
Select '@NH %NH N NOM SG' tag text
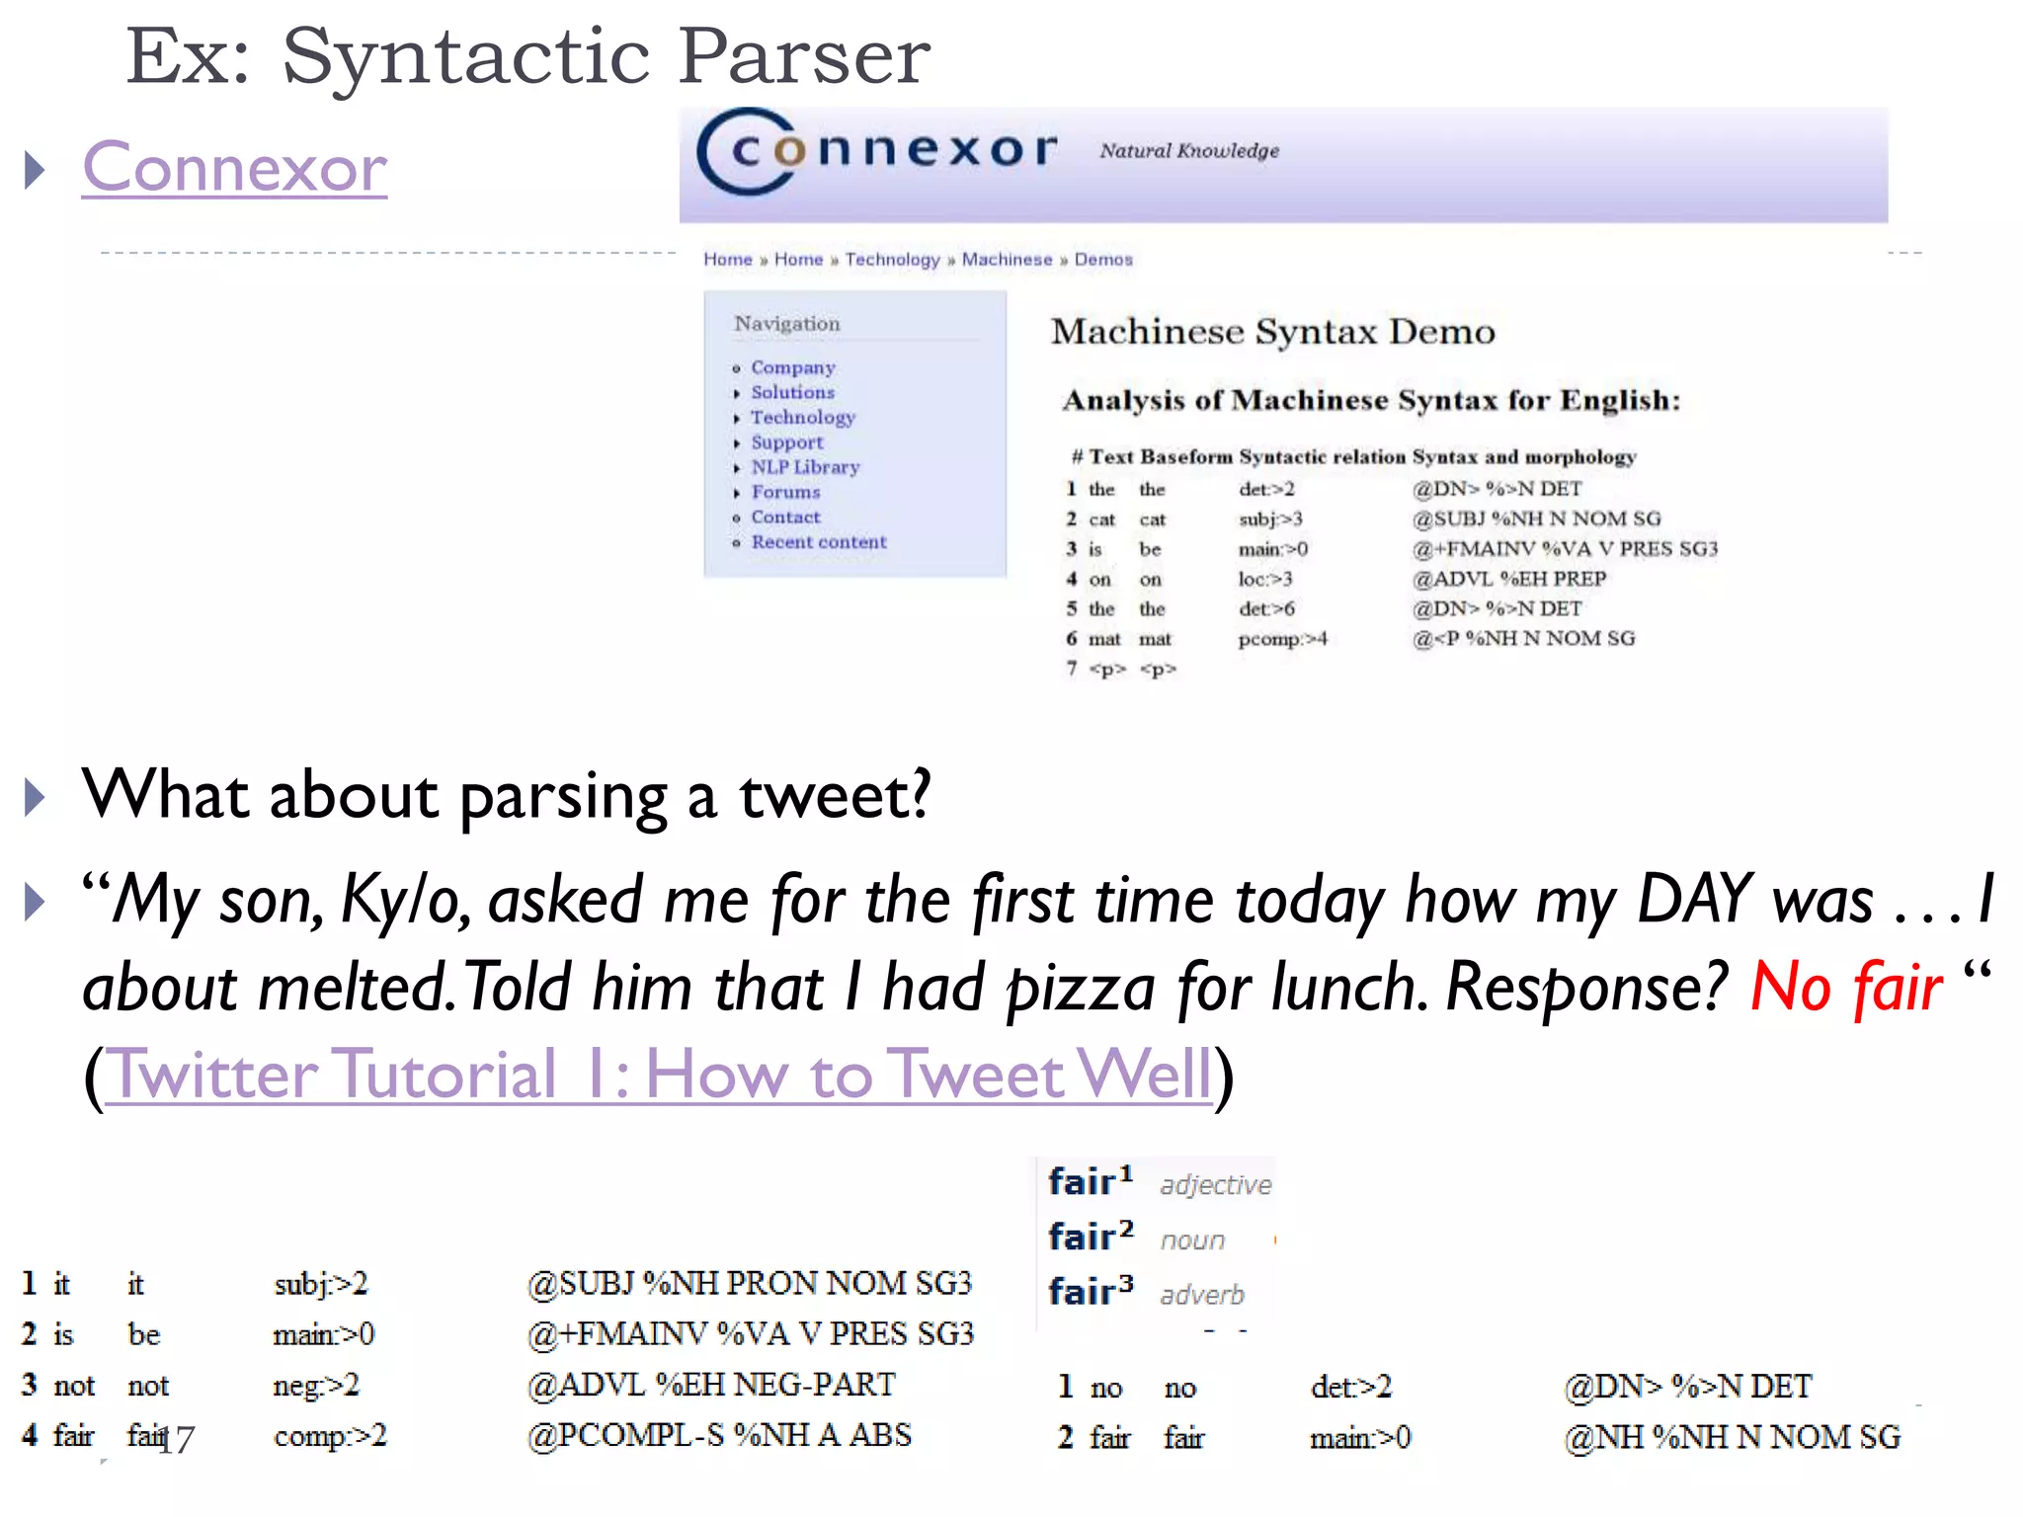click(x=1733, y=1437)
